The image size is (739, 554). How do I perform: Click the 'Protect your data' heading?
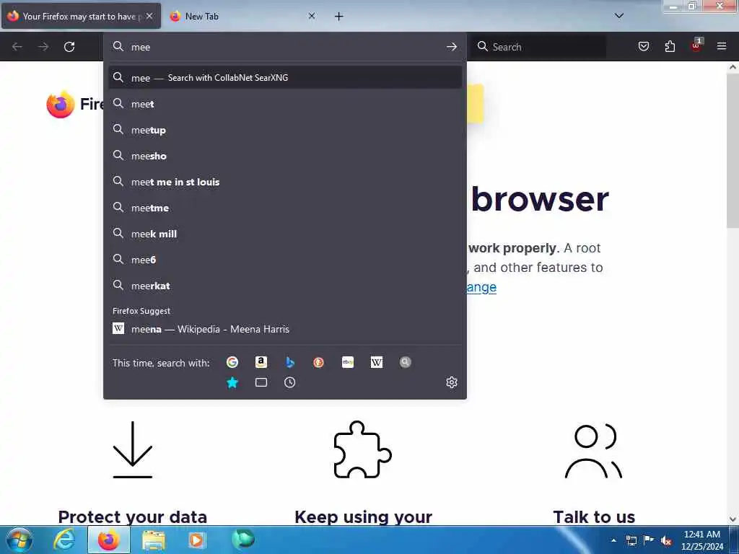click(x=133, y=516)
